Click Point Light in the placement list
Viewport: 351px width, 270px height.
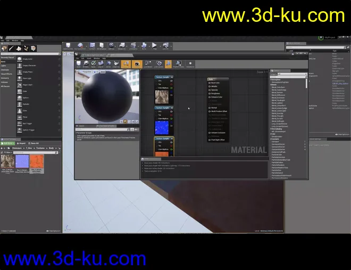tap(27, 78)
